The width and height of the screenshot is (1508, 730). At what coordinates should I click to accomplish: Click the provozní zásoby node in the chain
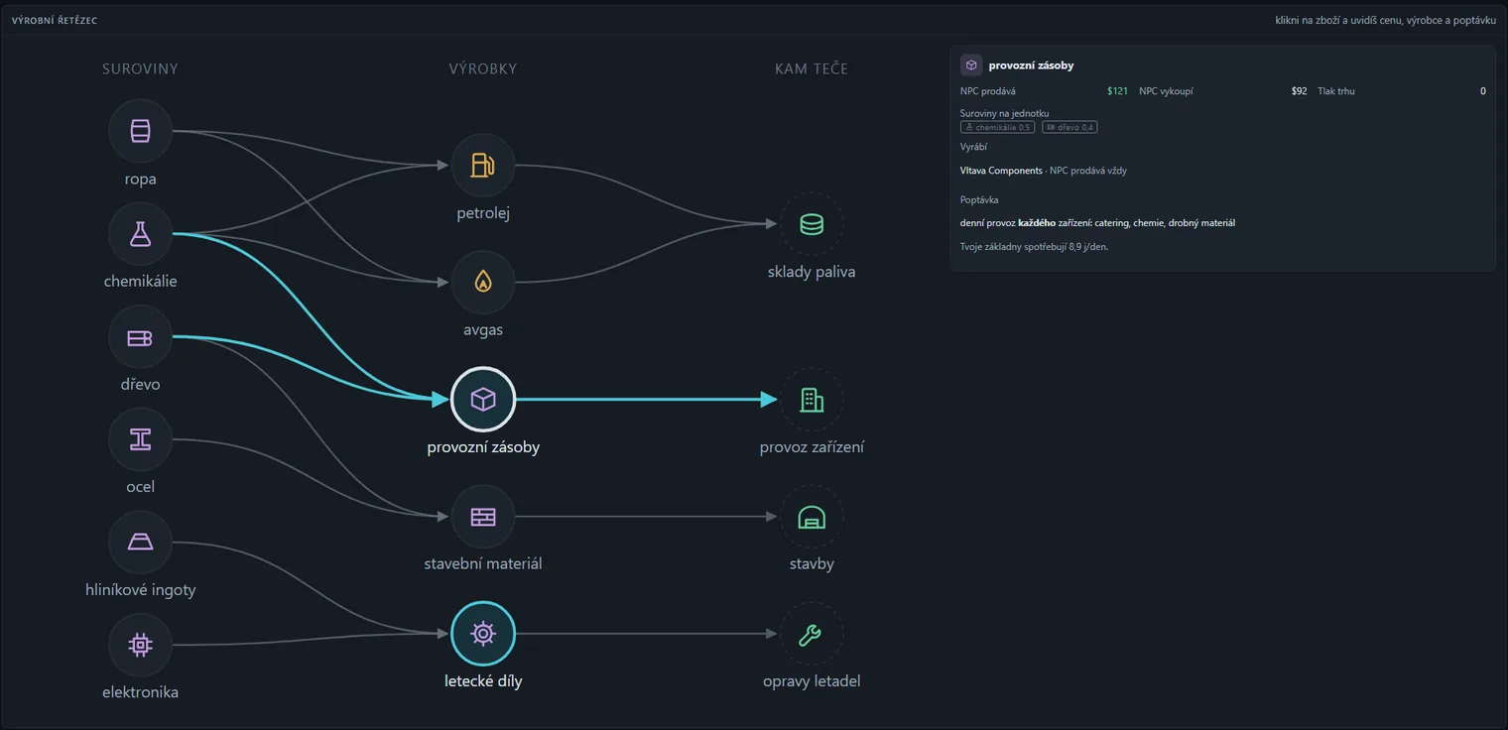coord(482,400)
